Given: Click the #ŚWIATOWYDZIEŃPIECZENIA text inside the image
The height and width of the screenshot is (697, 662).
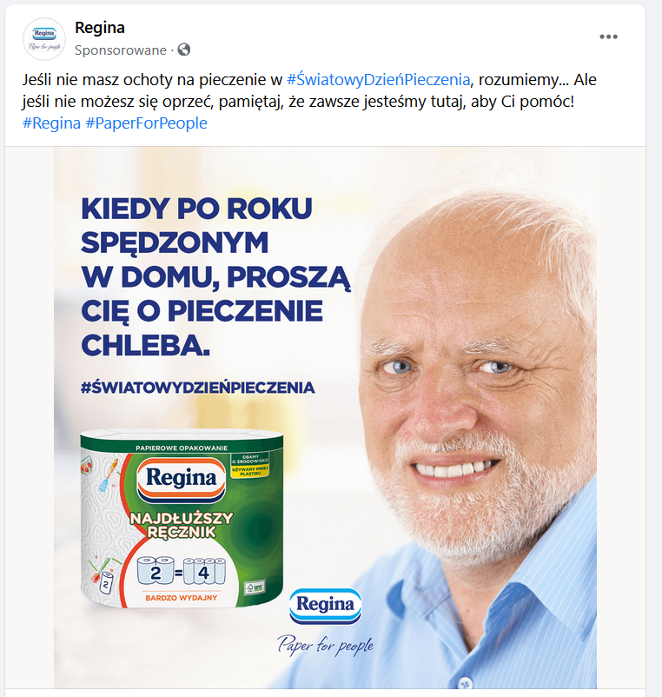Looking at the screenshot, I should pos(197,387).
